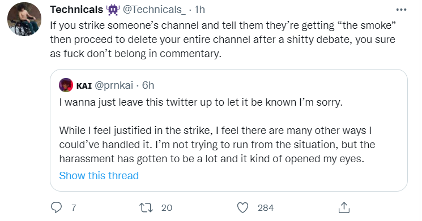Retweet using the retweet arrows icon

tap(146, 207)
